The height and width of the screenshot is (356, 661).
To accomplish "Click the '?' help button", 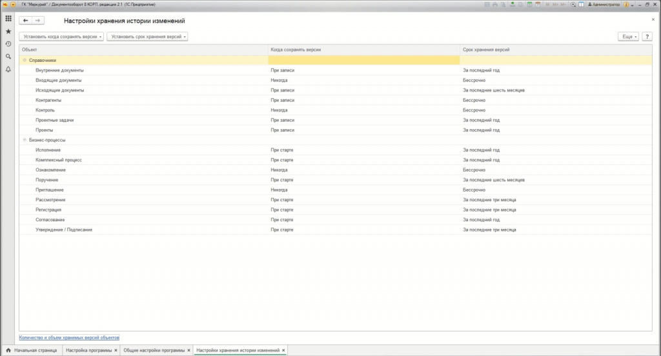I will coord(647,37).
